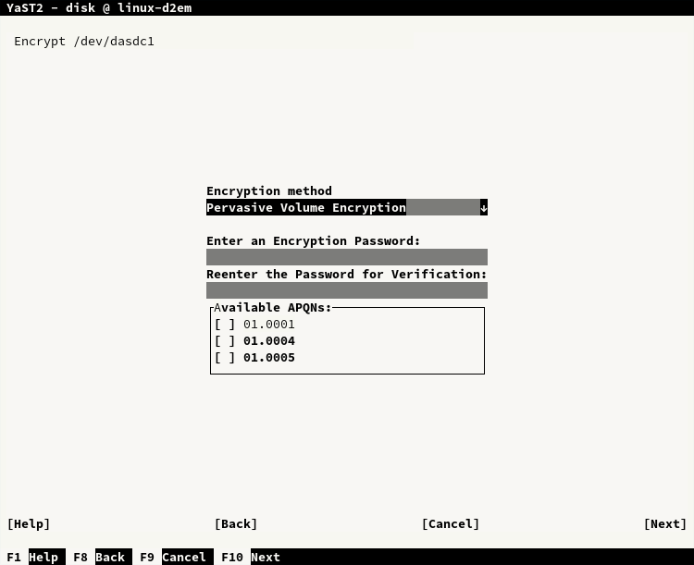Focus the Enter an Encryption Password field
The image size is (694, 565).
click(346, 257)
